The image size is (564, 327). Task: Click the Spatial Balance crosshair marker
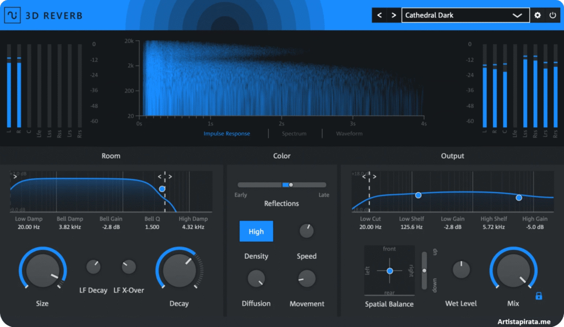[389, 270]
